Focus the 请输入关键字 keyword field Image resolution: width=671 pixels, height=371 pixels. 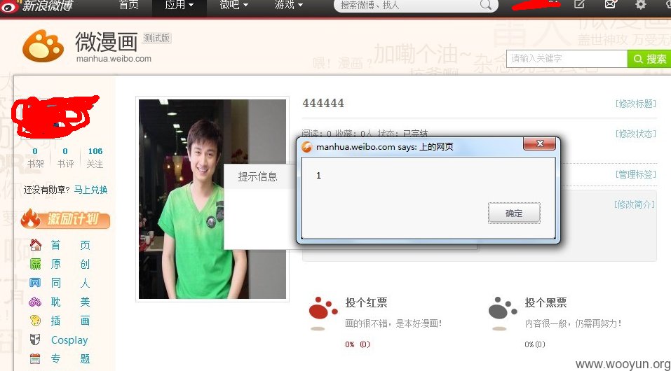pos(567,59)
